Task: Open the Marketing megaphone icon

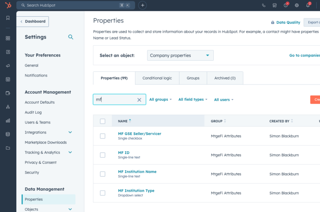Action: coord(8,66)
